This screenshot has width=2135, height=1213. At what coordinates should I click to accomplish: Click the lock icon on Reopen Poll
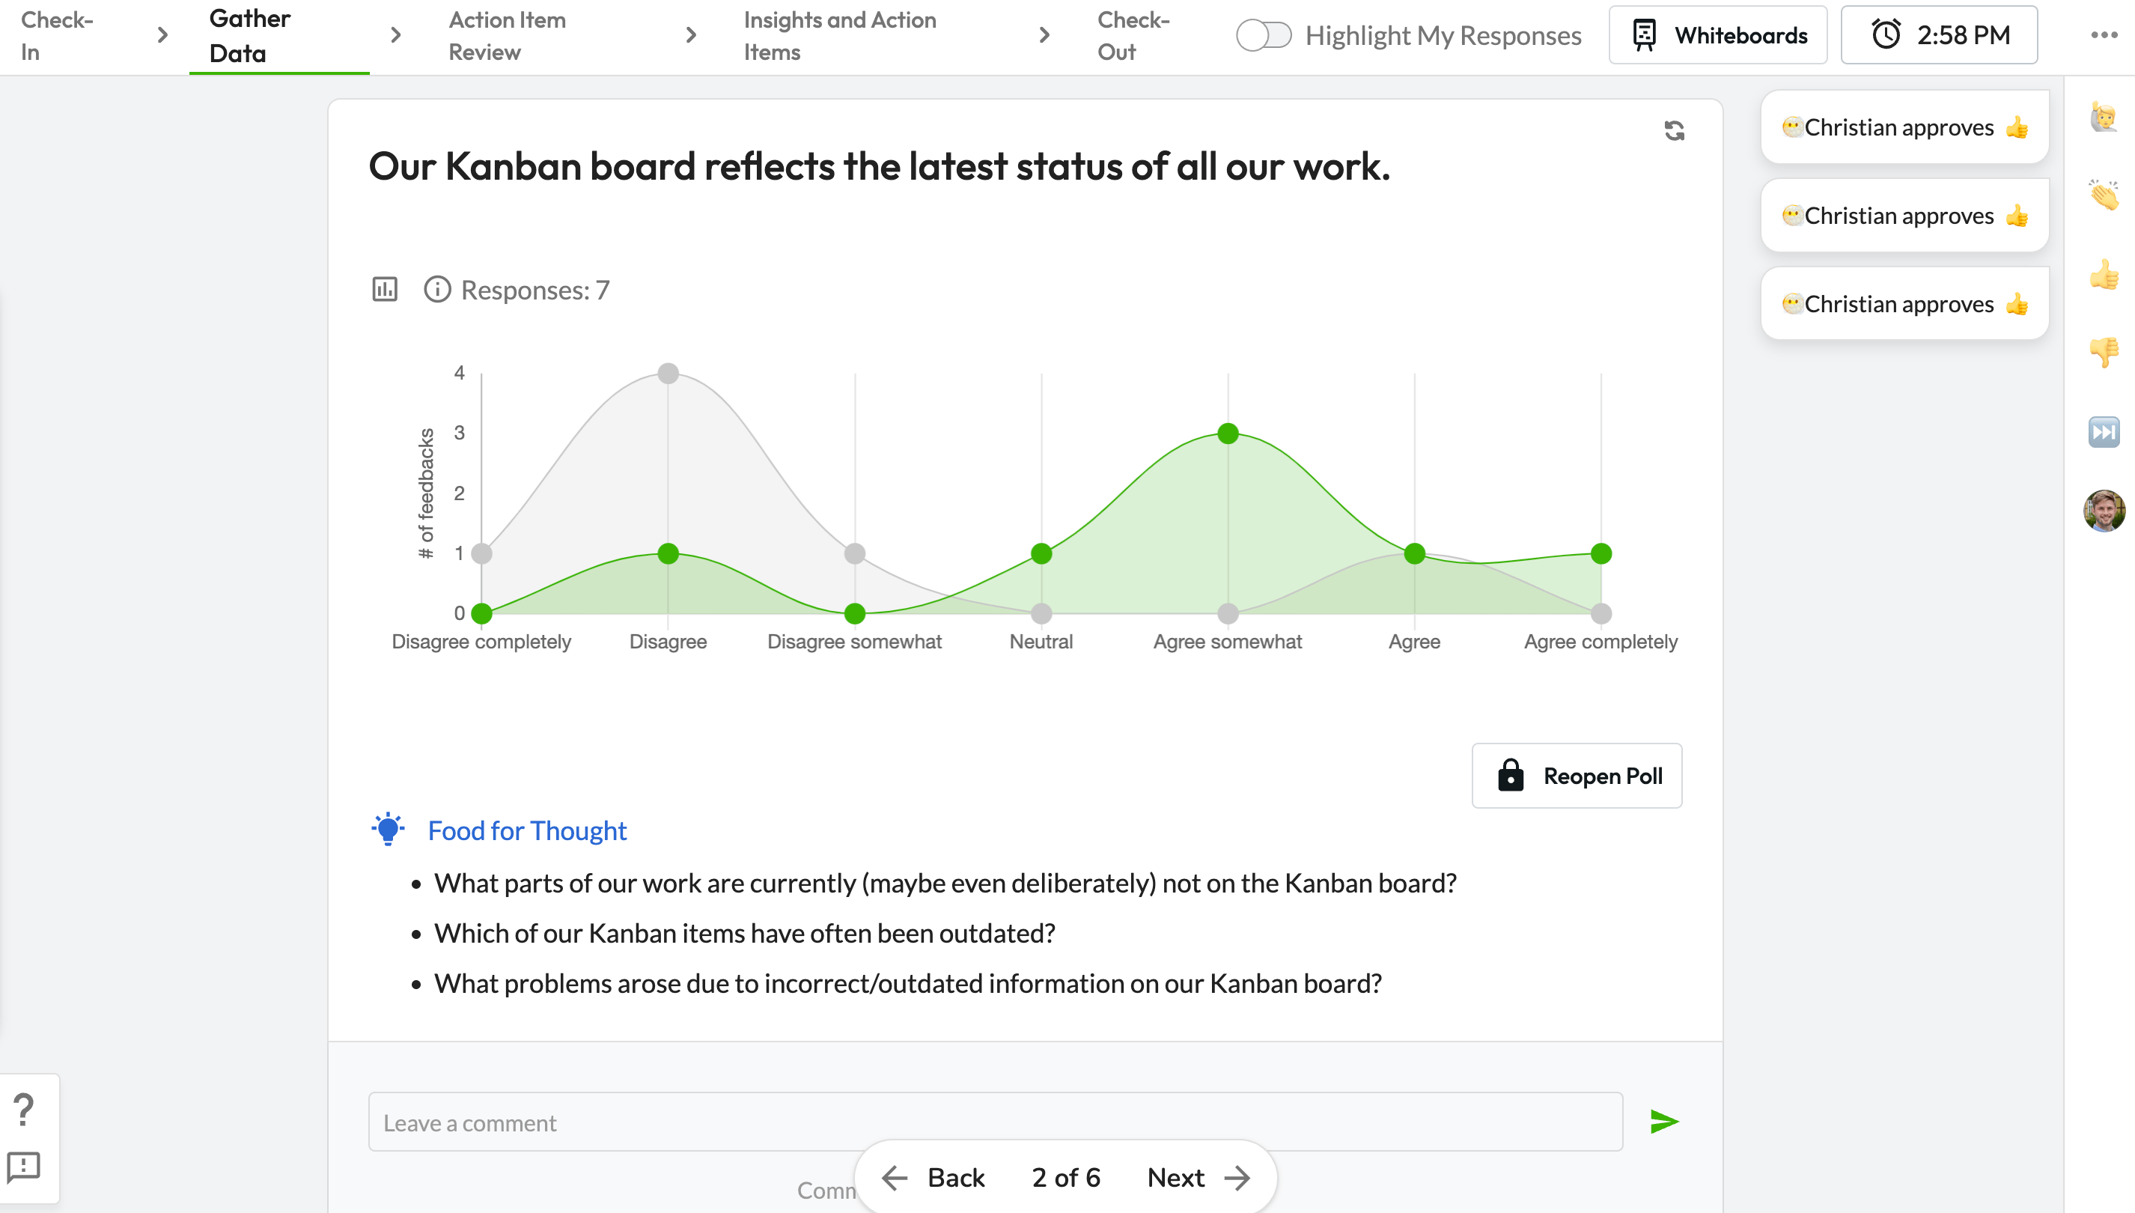[x=1512, y=776]
